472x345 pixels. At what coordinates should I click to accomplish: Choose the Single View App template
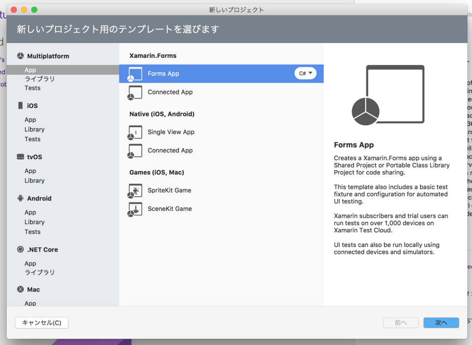pos(221,132)
